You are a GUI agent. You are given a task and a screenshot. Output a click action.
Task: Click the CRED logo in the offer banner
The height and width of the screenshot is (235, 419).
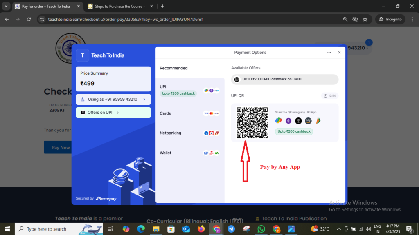click(237, 80)
